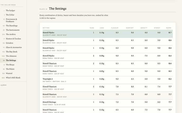Sort by the Density column header
Screen dimensions: 182x113
coord(144,28)
